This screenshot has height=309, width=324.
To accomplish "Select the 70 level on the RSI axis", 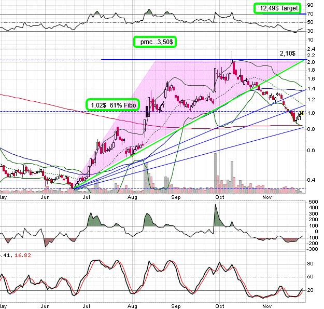I will pyautogui.click(x=311, y=15).
